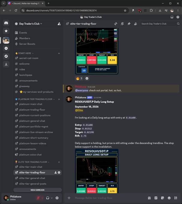Select the Day Trader's Club server avatar

pos(6,40)
